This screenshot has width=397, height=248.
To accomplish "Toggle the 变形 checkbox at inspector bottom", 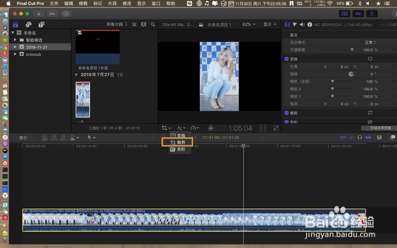I will (x=287, y=121).
